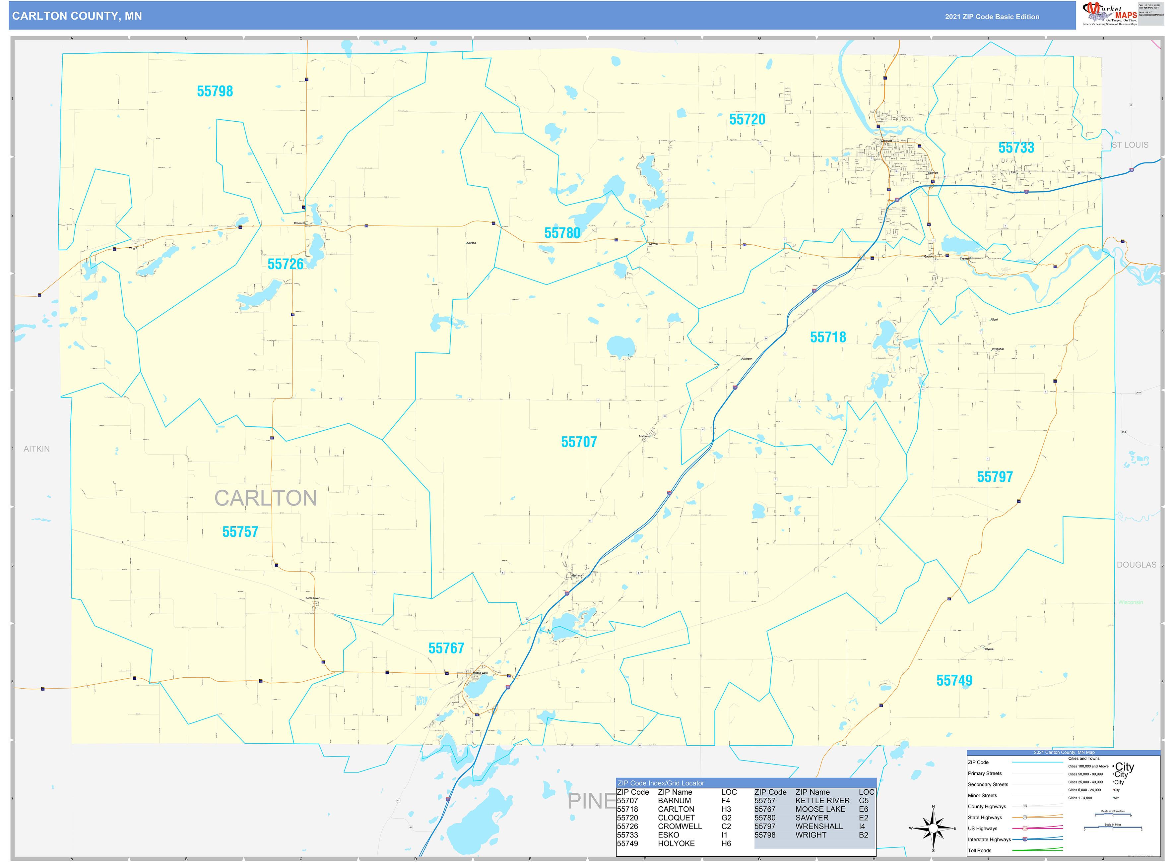Click the State Highways circle marker in legend
Screen dimensions: 1171x862
1025,817
